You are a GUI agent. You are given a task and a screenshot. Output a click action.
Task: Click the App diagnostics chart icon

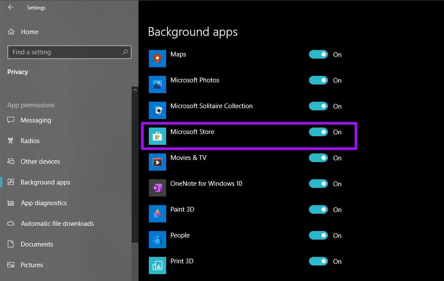coord(11,203)
